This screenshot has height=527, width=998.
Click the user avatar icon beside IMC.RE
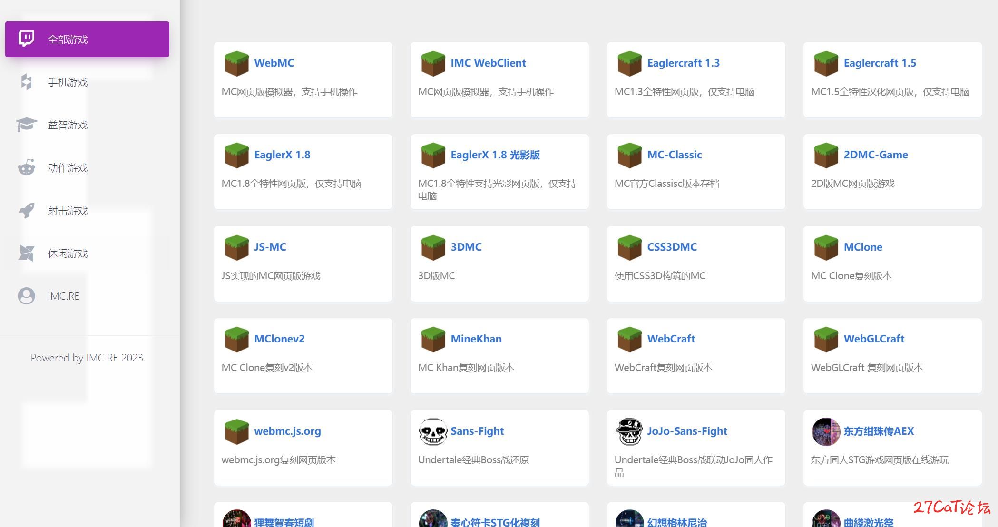26,296
